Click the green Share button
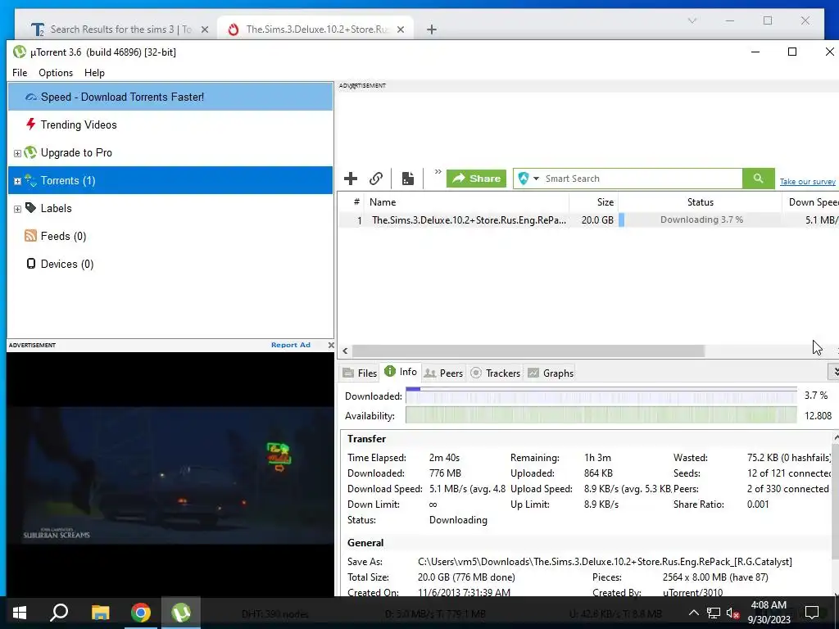The image size is (839, 629). click(476, 179)
